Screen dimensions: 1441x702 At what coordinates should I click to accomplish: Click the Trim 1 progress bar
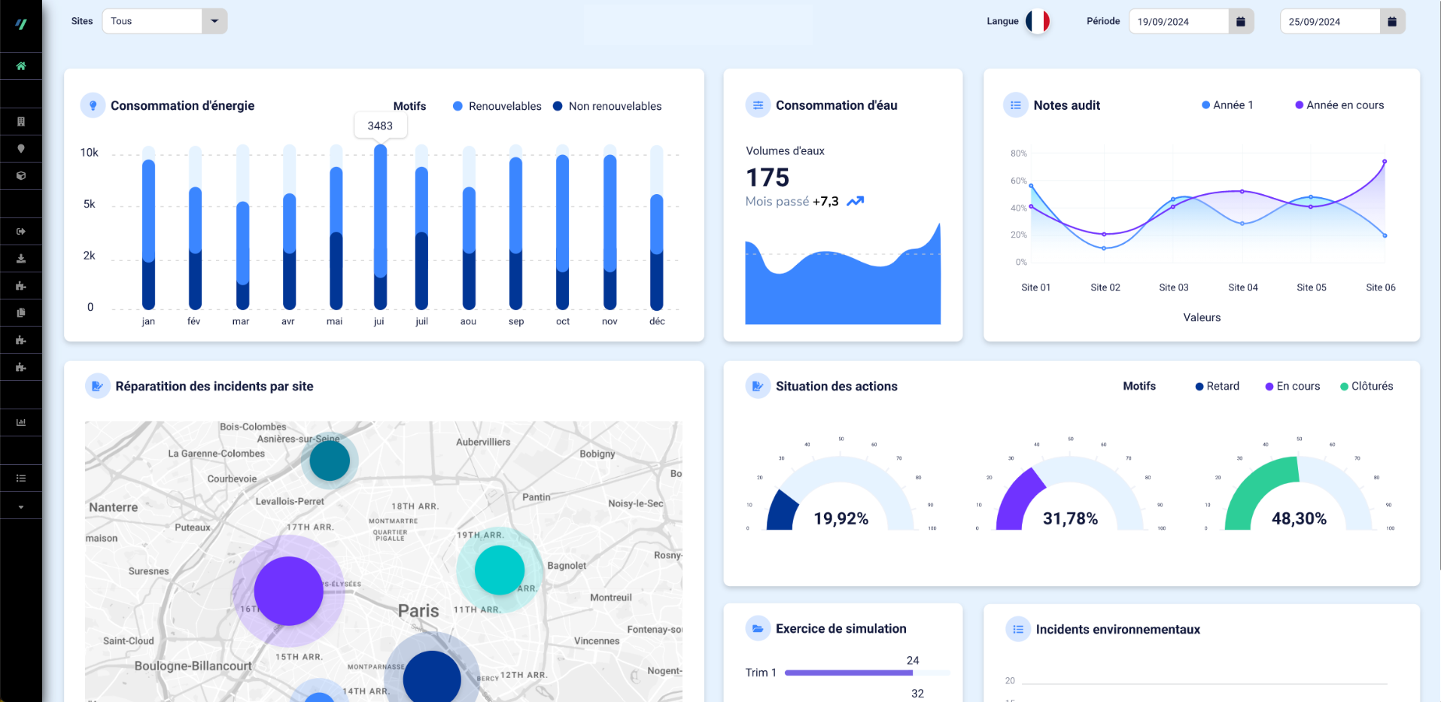[x=849, y=673]
